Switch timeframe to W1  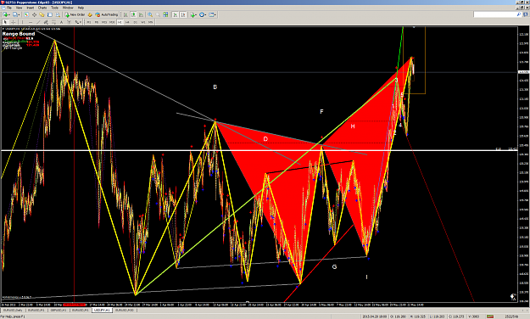pos(143,22)
